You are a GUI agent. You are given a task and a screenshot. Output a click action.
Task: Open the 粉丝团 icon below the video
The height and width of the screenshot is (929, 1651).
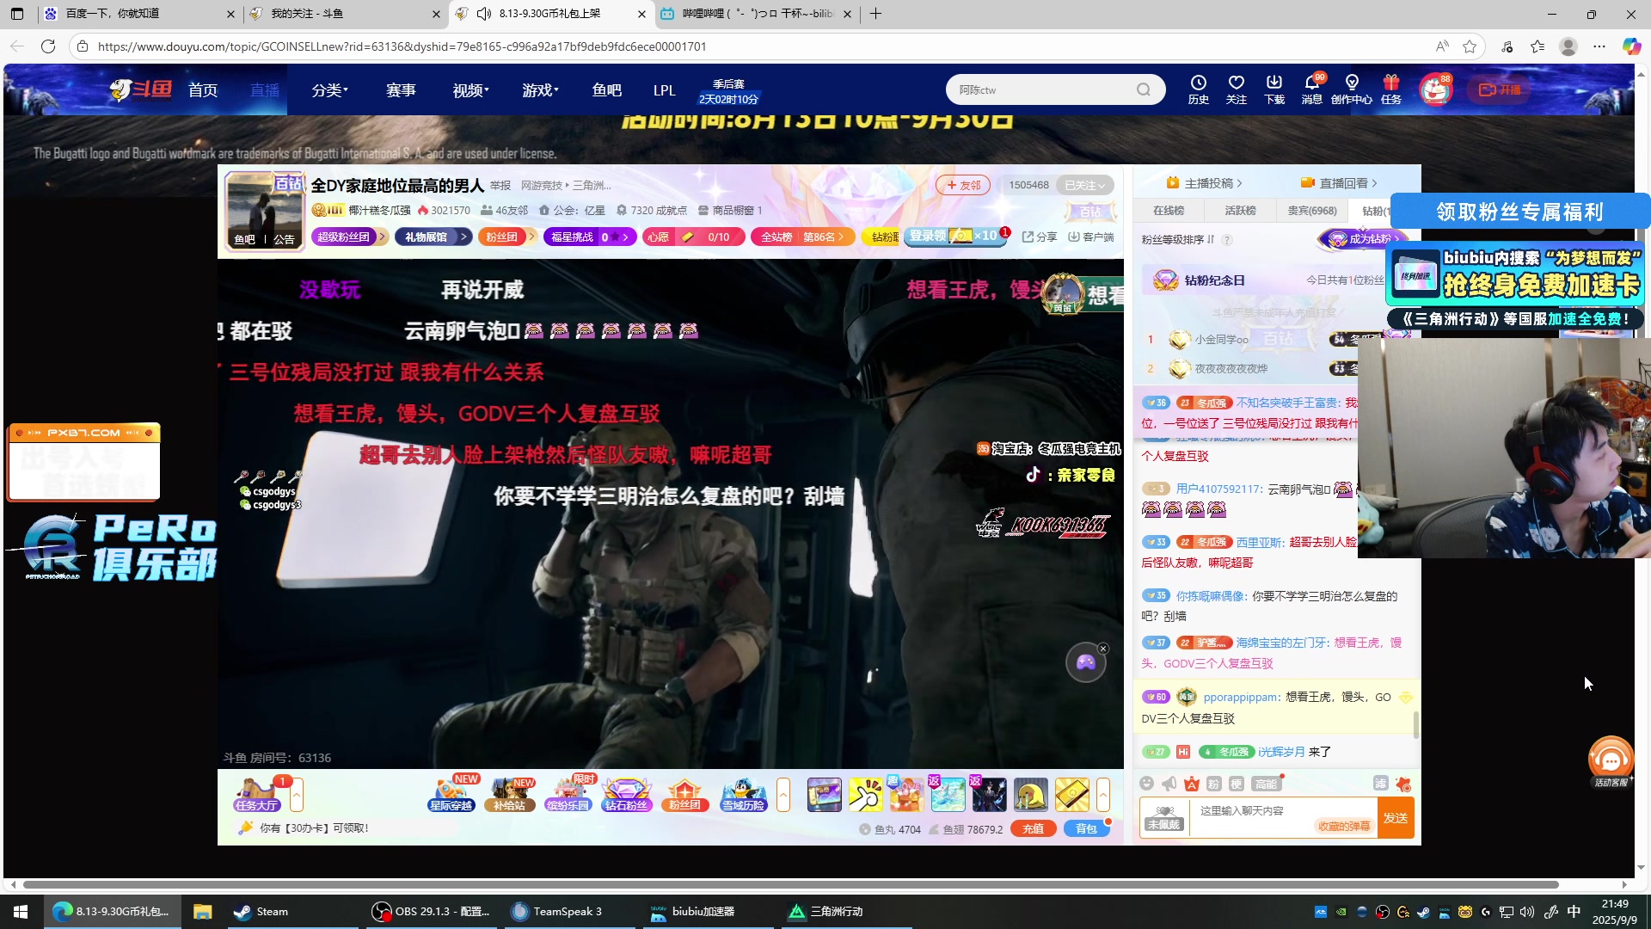(x=685, y=794)
